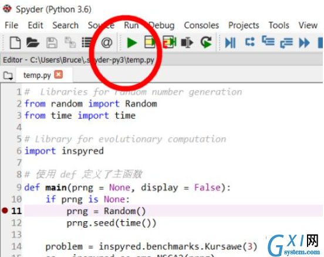The image size is (324, 257).
Task: Click the browse tabs folder icon beside temp.py
Action: pyautogui.click(x=8, y=76)
